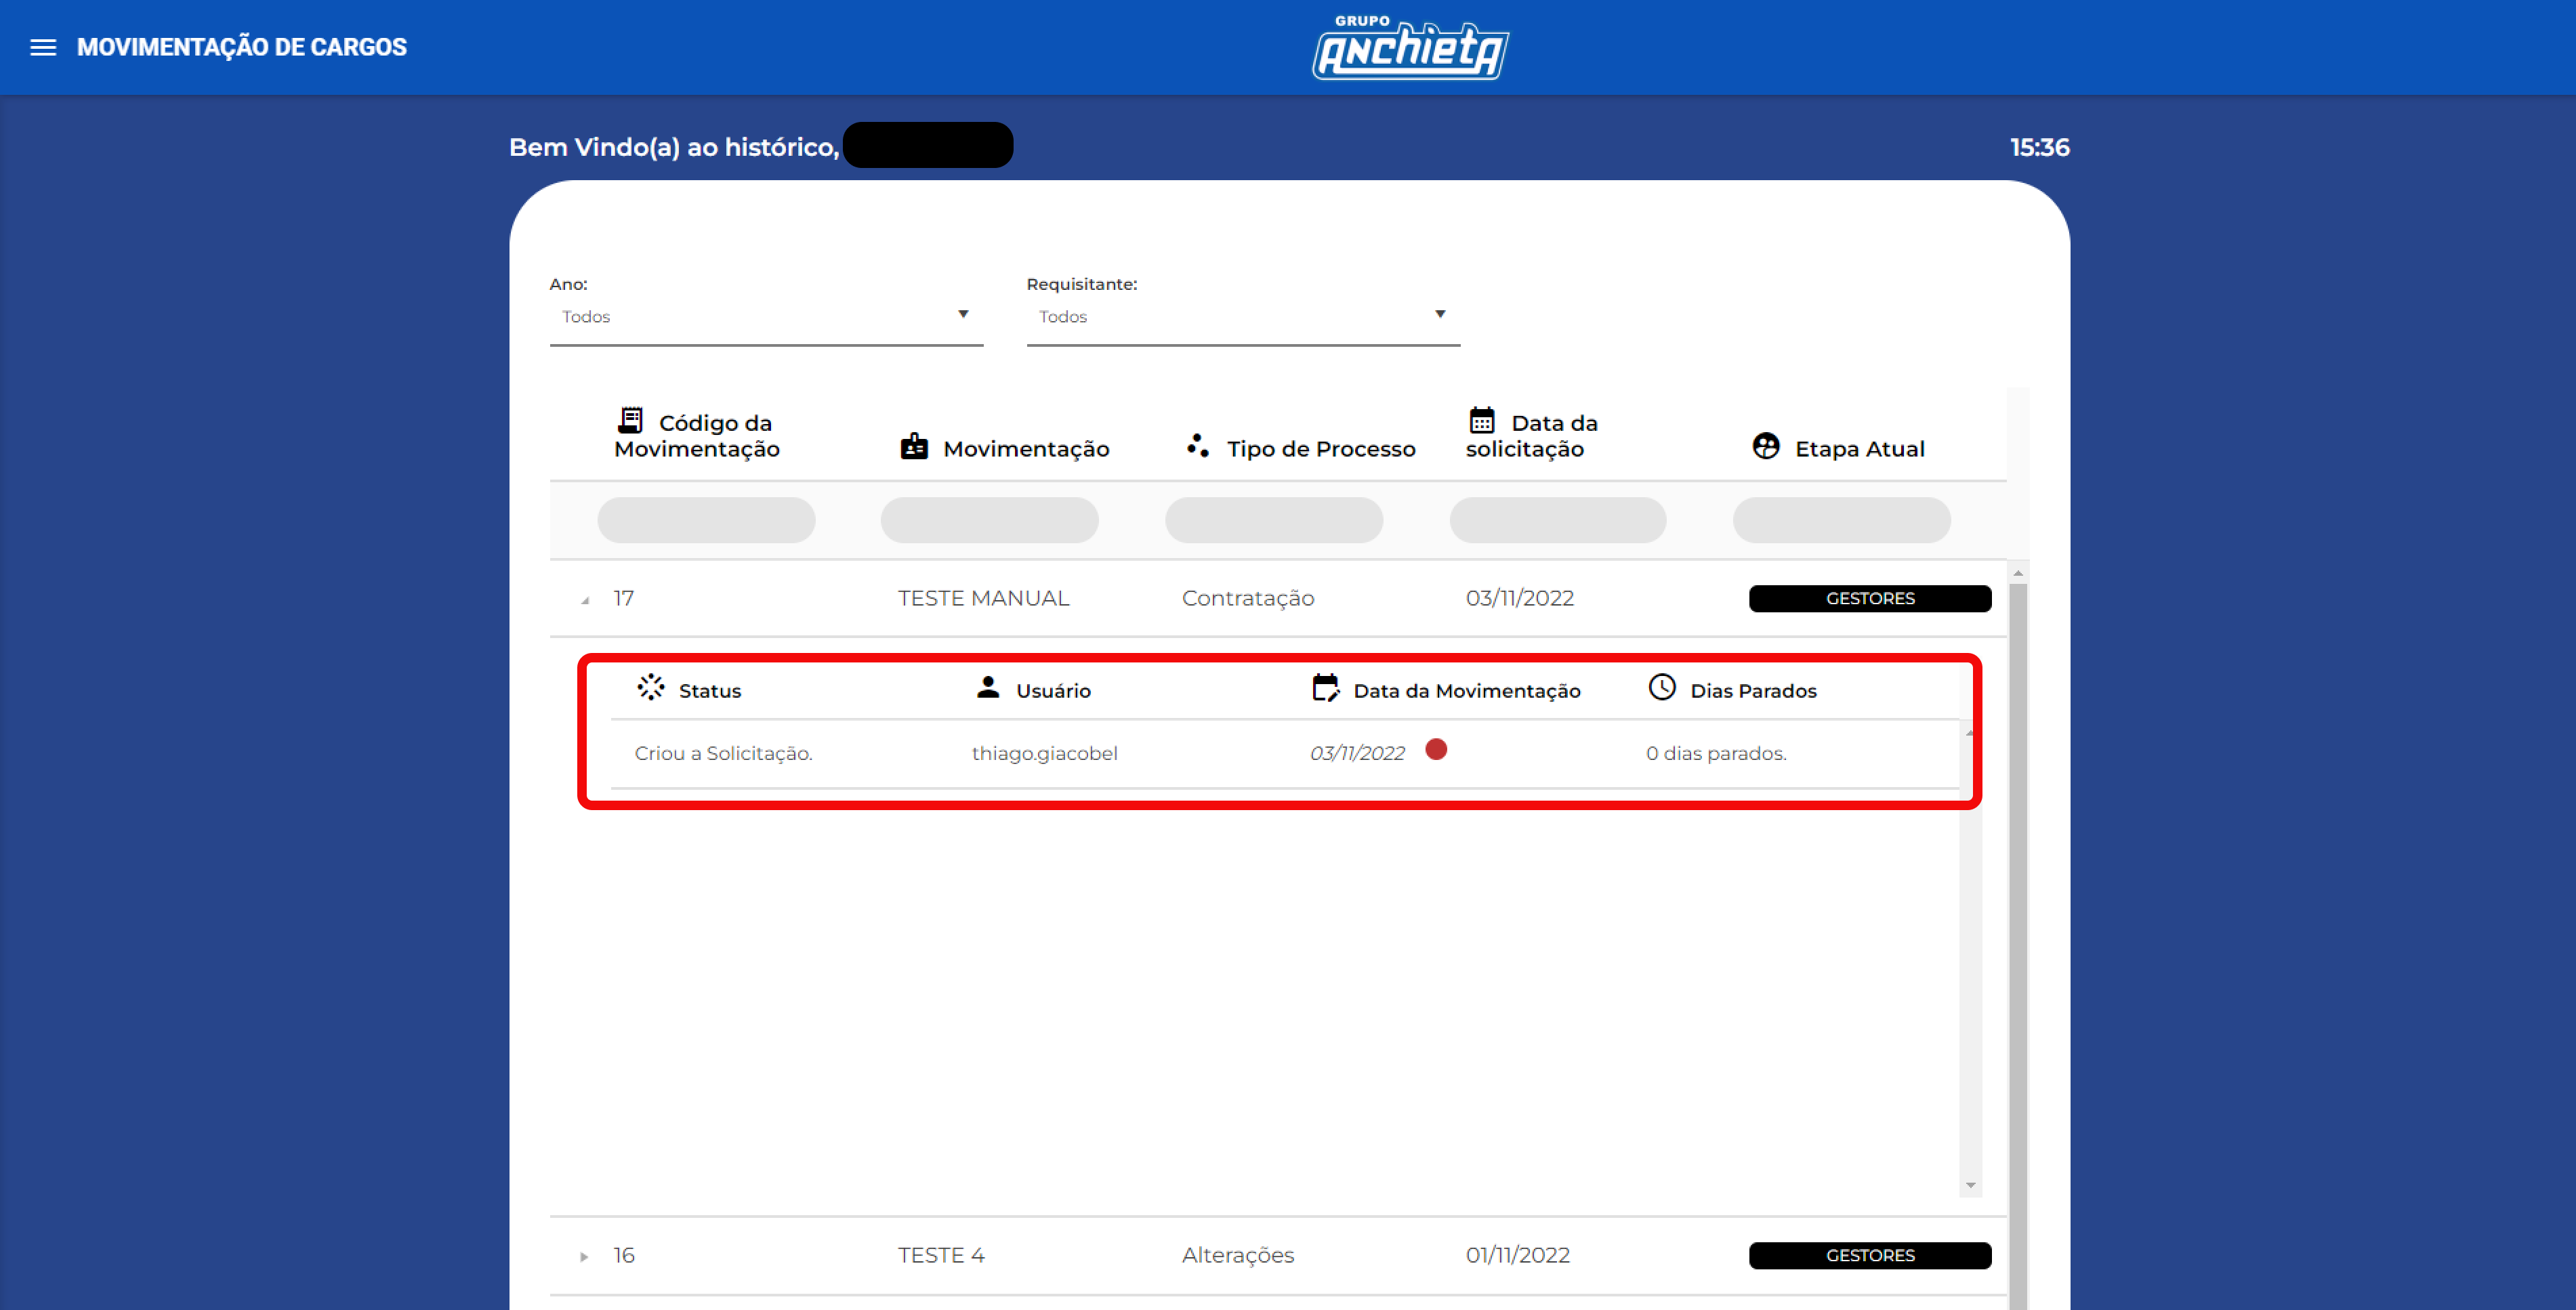Click the Usuário person icon

[988, 687]
